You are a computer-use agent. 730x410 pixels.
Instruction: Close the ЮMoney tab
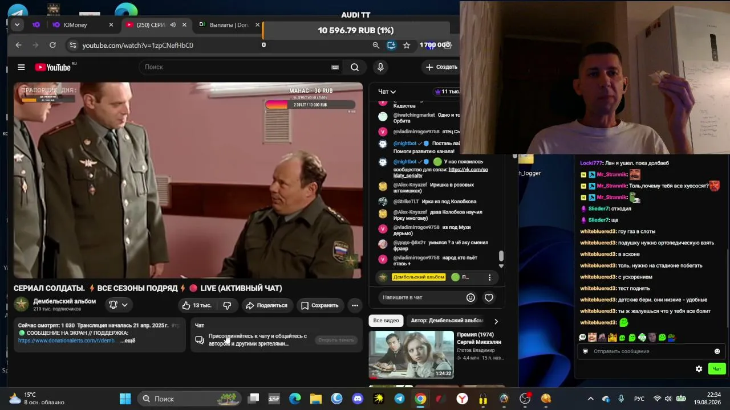111,25
